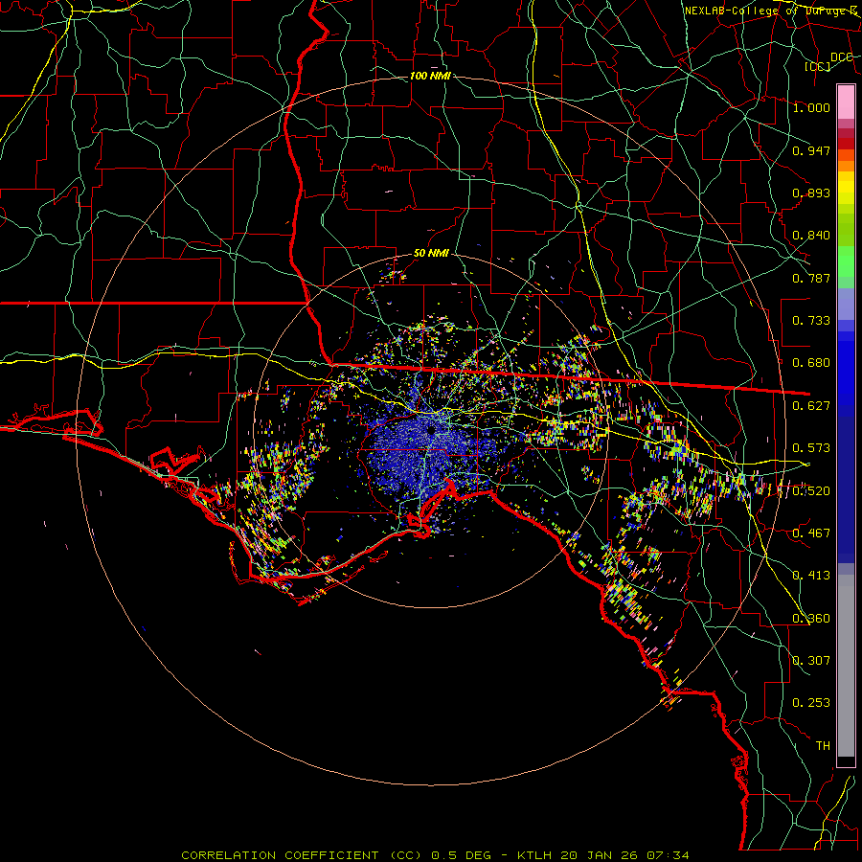Viewport: 862px width, 862px height.
Task: Select the 0.307 scale value
Action: [811, 660]
